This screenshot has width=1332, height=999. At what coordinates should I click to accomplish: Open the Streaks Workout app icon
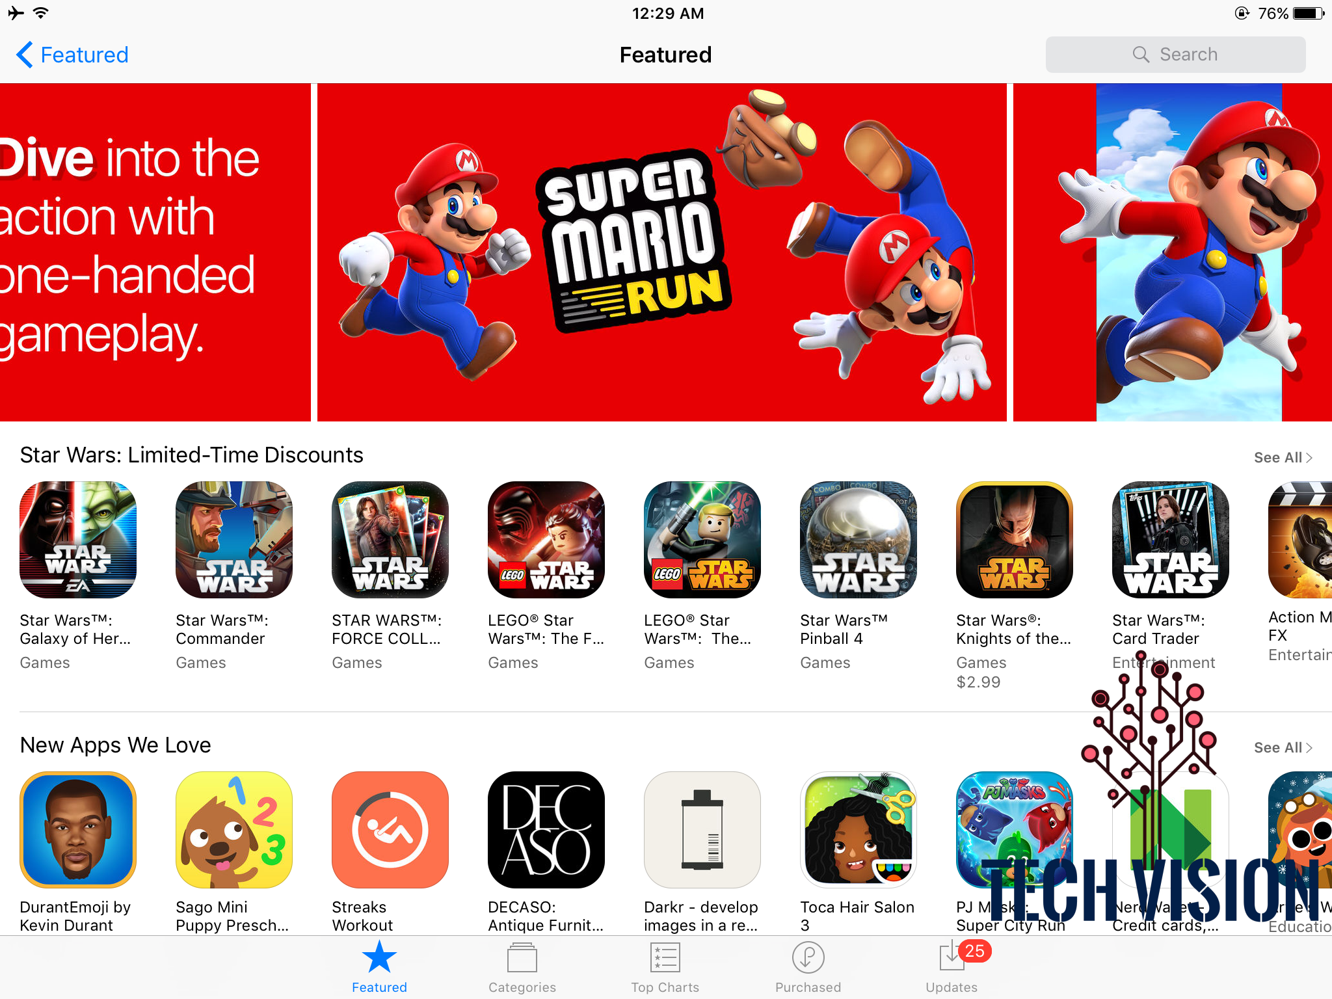pos(390,830)
